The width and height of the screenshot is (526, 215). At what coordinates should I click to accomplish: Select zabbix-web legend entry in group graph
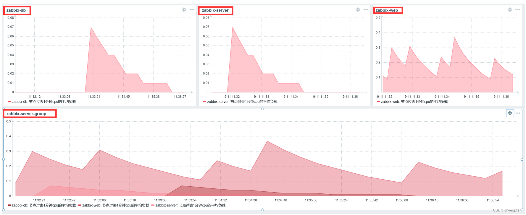point(114,205)
